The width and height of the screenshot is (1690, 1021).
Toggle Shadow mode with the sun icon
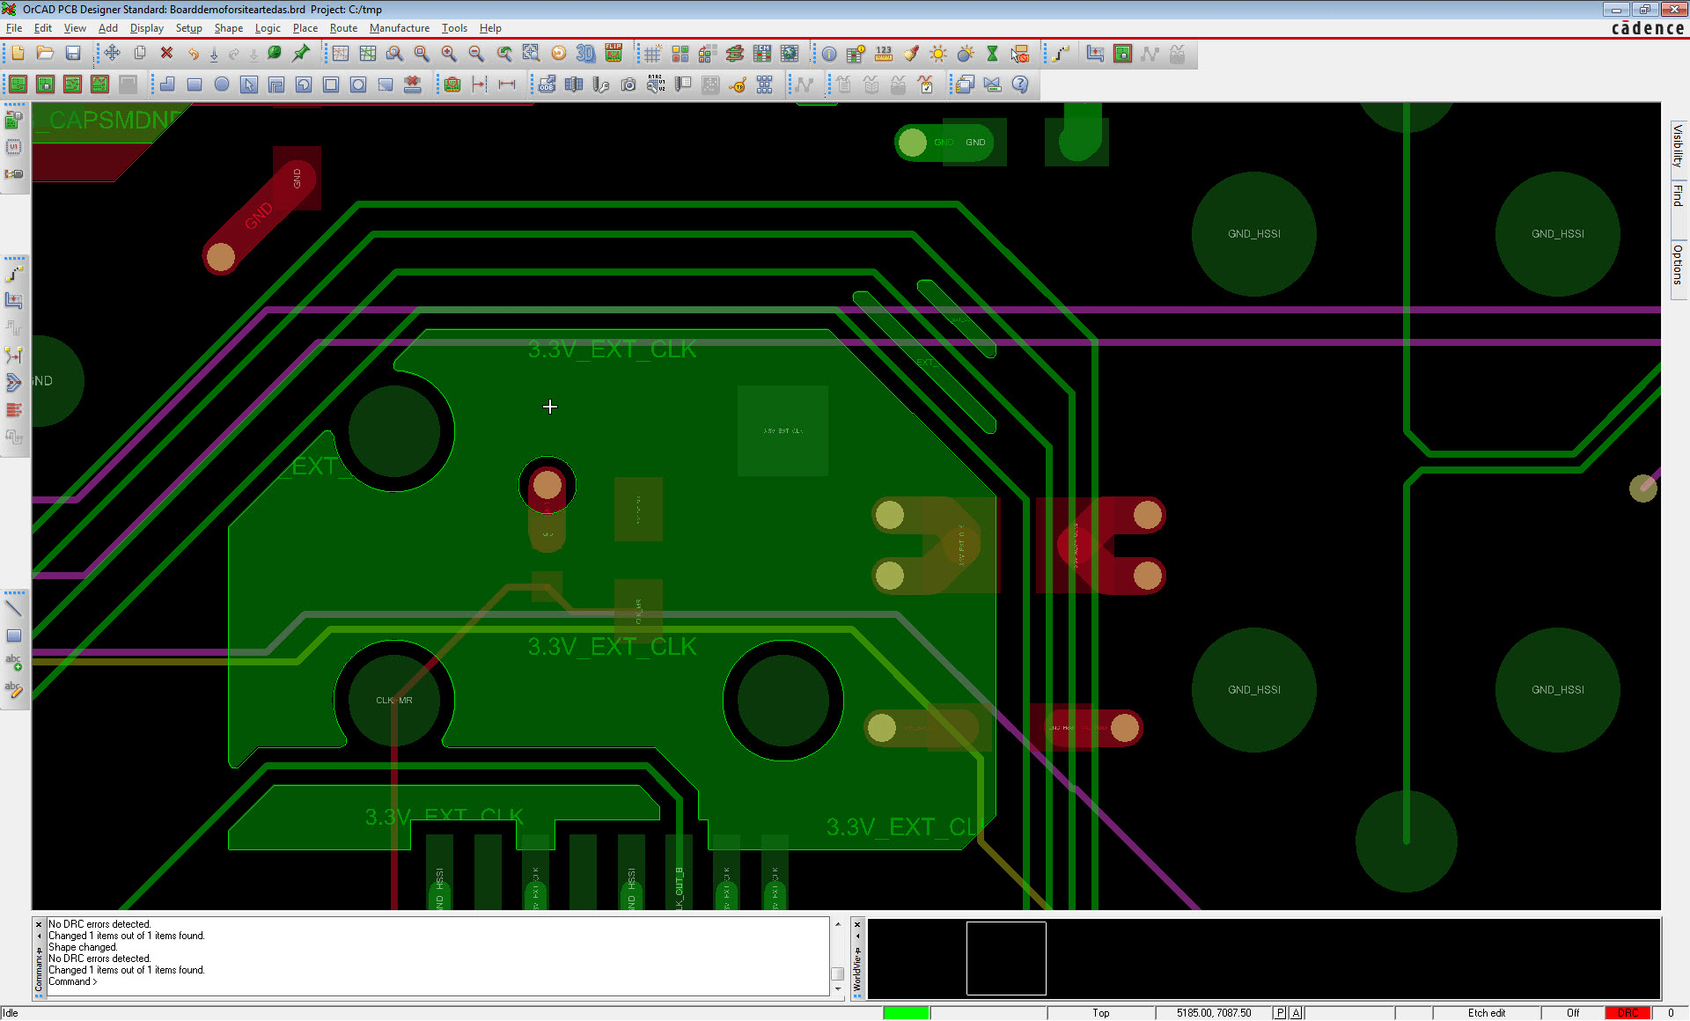[938, 55]
